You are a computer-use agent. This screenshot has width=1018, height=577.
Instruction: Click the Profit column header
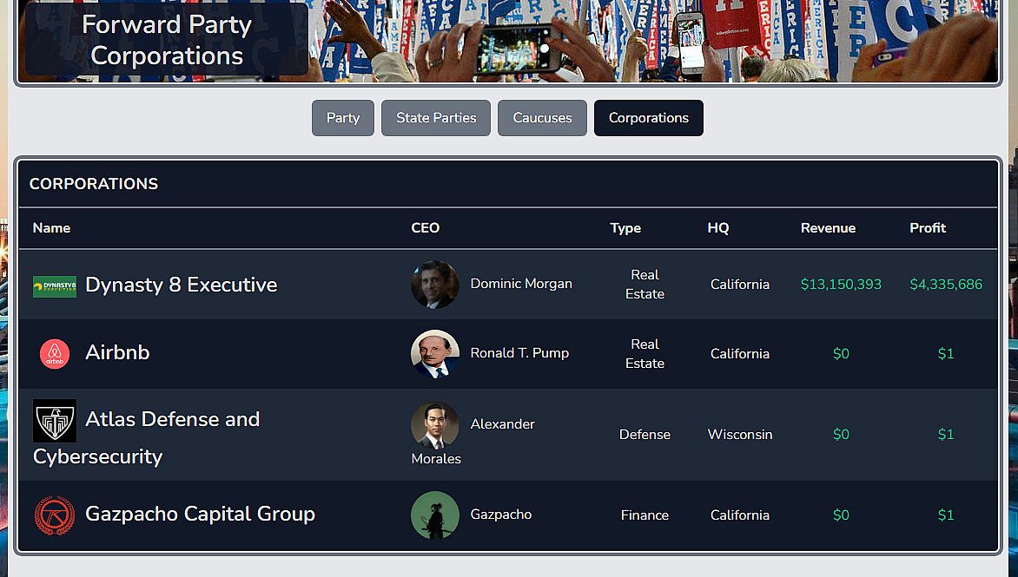pos(928,228)
